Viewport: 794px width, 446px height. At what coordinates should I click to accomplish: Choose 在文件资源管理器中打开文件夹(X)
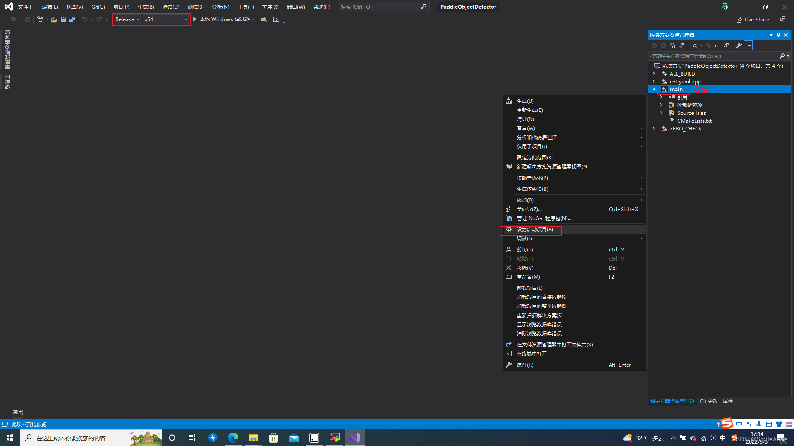coord(574,344)
